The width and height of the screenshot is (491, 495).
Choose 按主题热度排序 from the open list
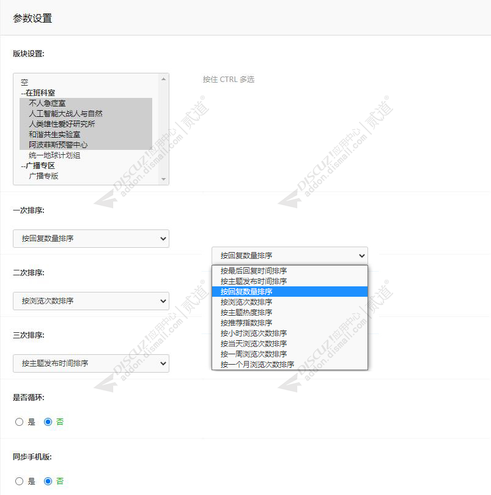[290, 313]
